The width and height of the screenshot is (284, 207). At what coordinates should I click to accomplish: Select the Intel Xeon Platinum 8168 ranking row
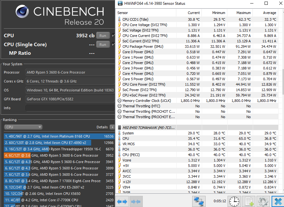coord(59,136)
